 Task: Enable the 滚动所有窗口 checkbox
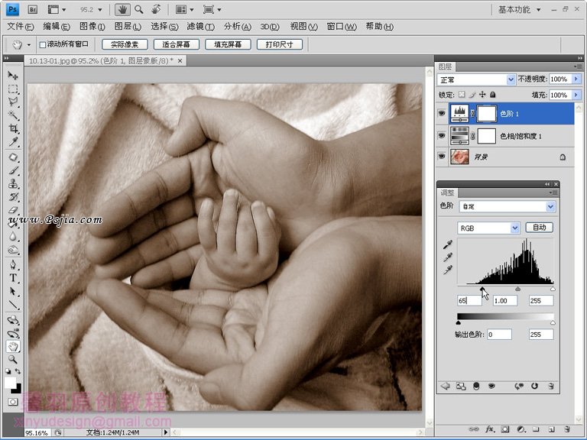coord(43,45)
